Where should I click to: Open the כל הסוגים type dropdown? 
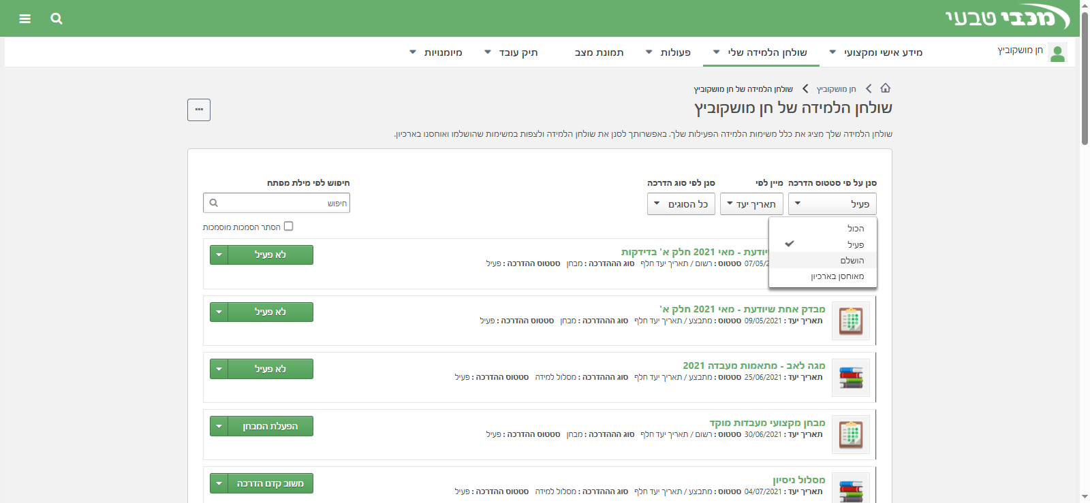point(681,204)
